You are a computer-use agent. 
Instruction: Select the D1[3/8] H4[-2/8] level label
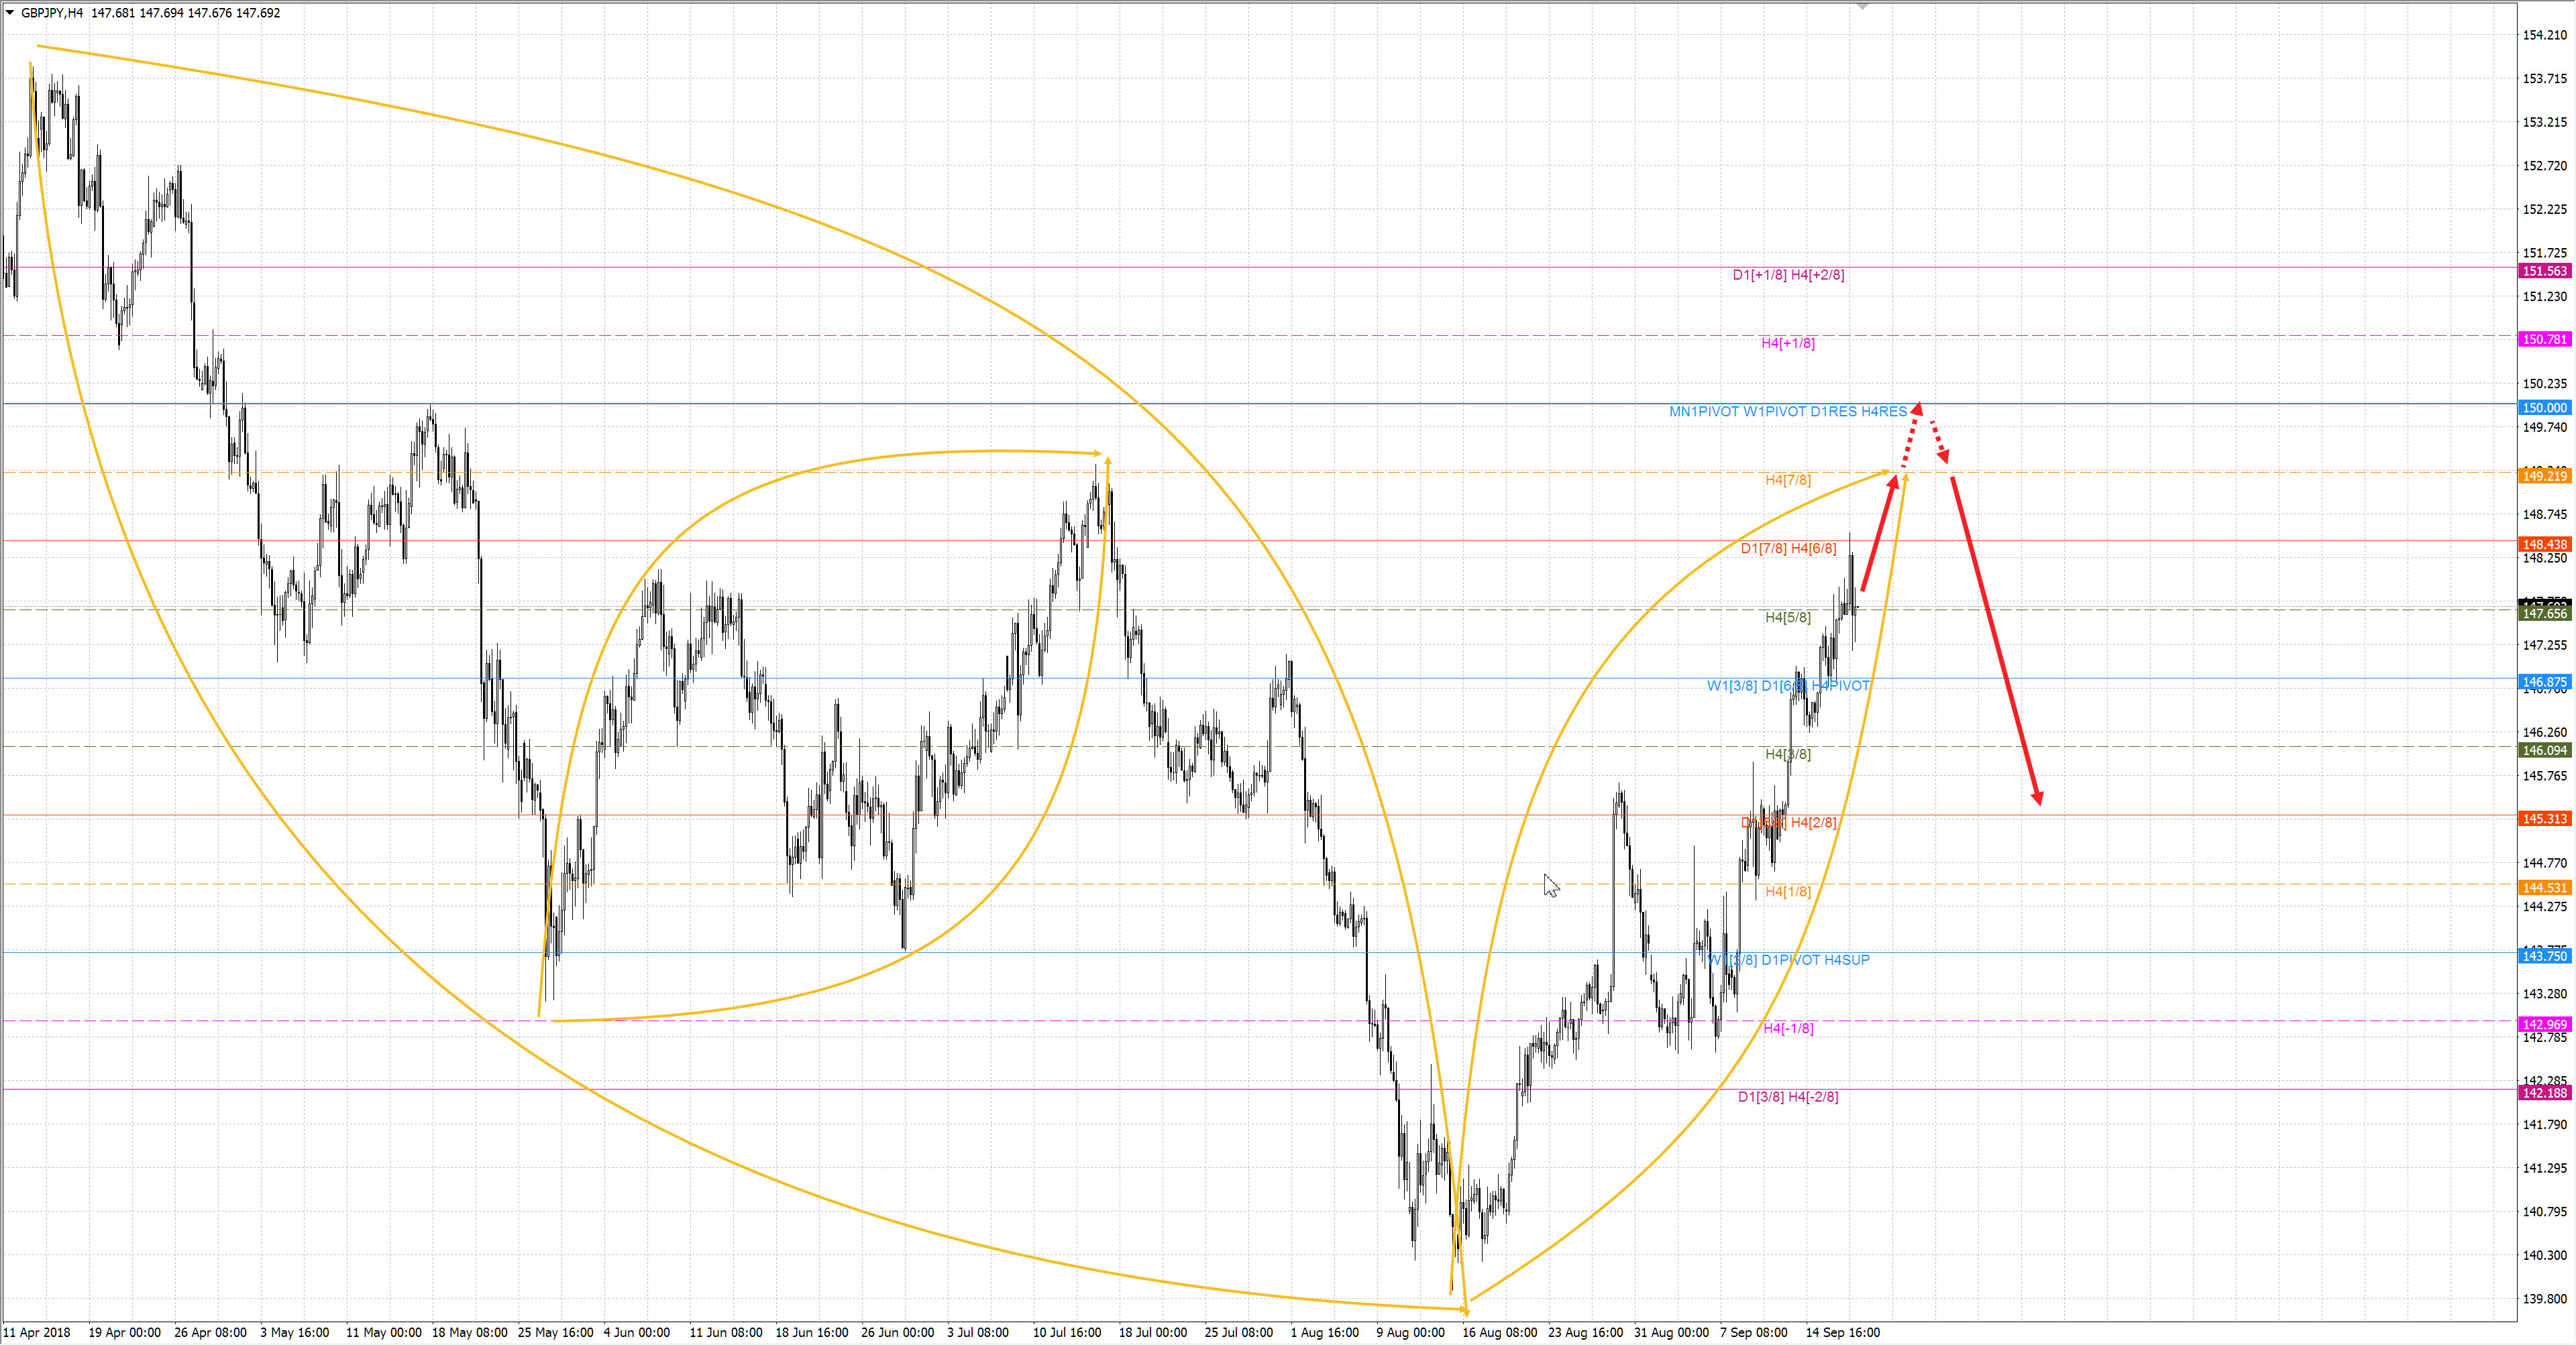click(x=1787, y=1097)
